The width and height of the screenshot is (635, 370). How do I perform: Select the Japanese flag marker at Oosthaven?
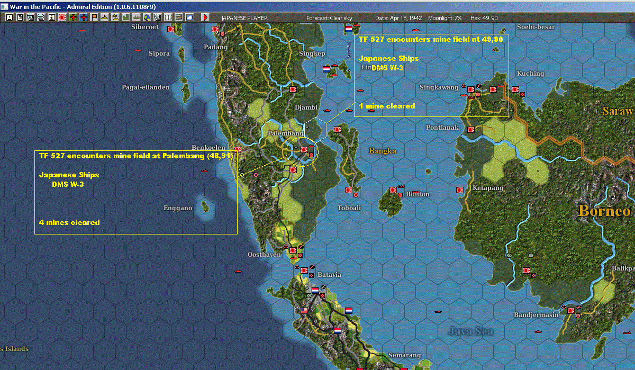click(x=293, y=250)
